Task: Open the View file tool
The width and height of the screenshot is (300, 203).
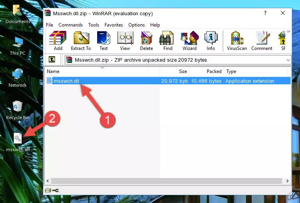Action: coord(125,41)
